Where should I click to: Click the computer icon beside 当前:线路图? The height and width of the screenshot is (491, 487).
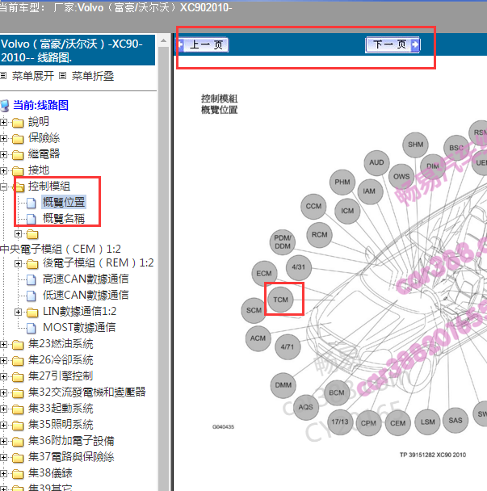(5, 106)
